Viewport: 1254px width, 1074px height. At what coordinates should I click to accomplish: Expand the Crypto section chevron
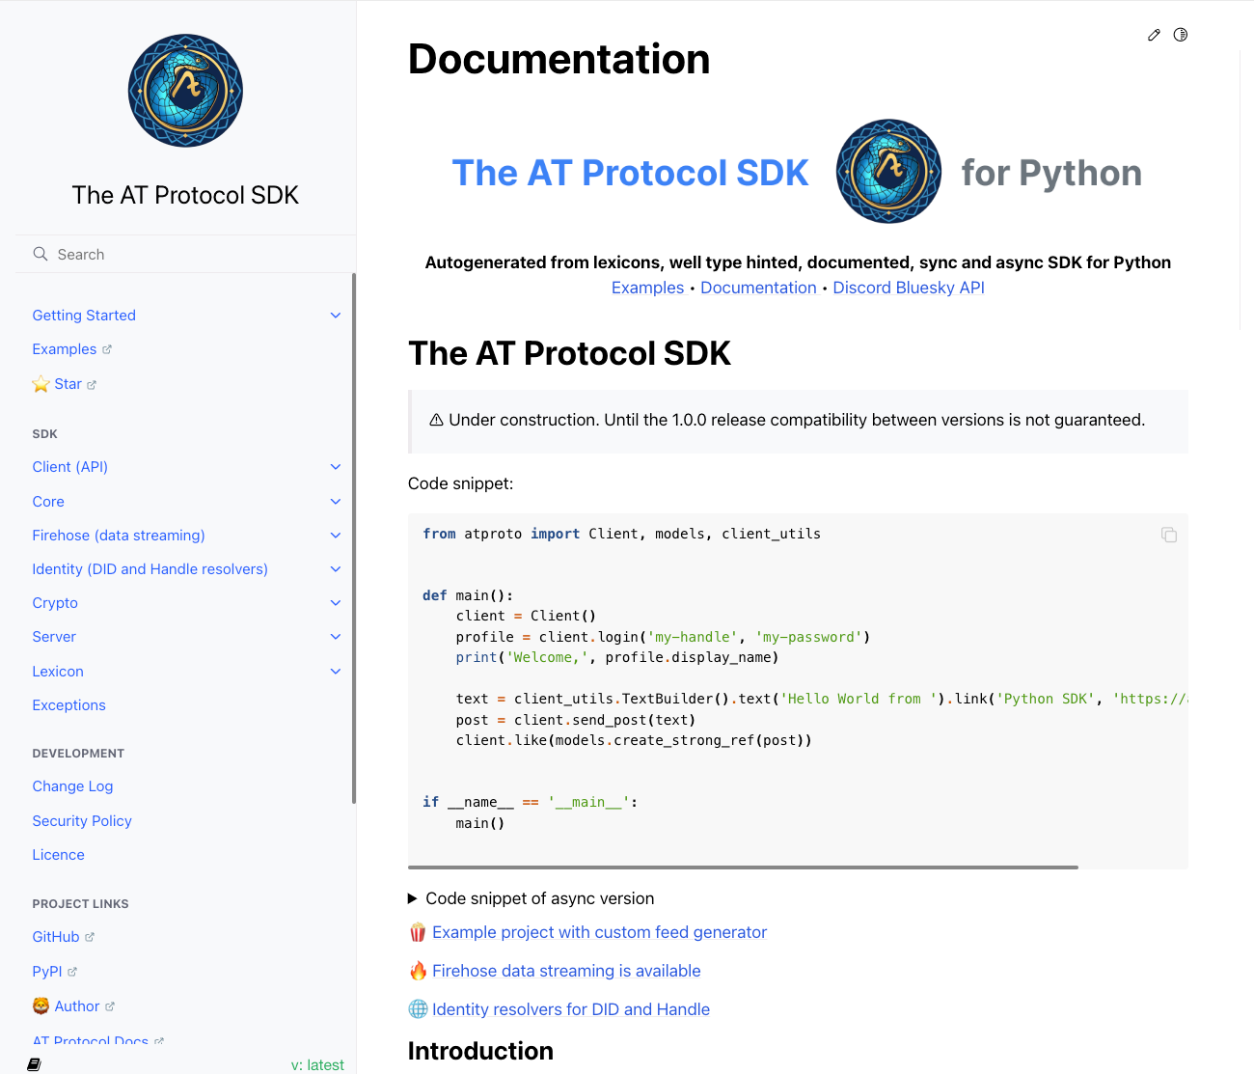pyautogui.click(x=336, y=603)
